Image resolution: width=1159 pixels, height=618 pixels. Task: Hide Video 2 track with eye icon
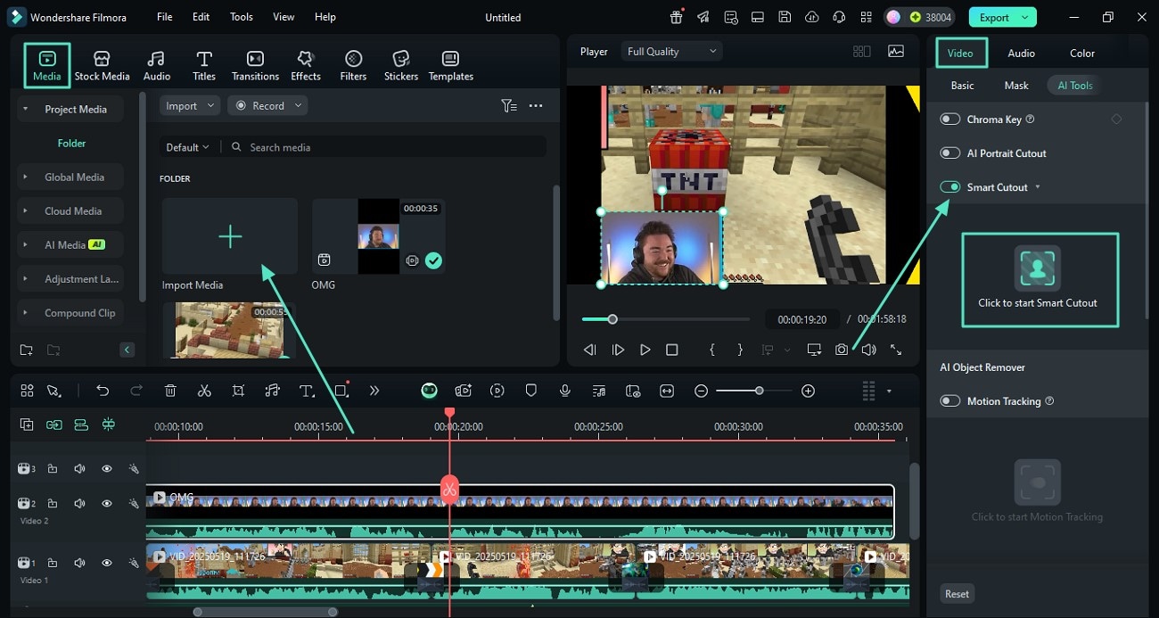point(107,504)
